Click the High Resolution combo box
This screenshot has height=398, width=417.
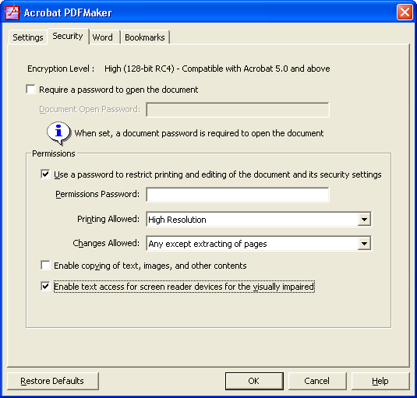tap(259, 220)
